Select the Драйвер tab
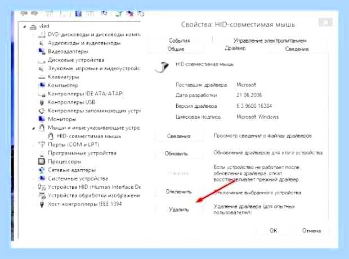This screenshot has width=349, height=259. [235, 48]
